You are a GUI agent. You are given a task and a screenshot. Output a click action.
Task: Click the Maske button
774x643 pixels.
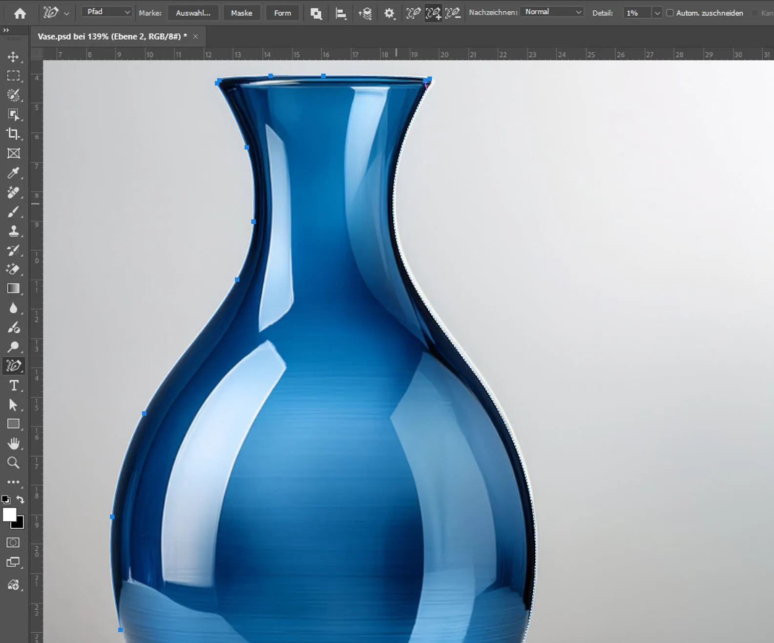click(x=241, y=13)
